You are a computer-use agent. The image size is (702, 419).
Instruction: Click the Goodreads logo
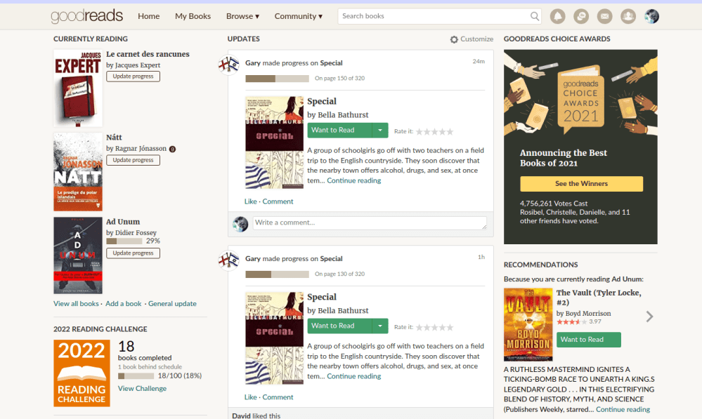tap(86, 15)
